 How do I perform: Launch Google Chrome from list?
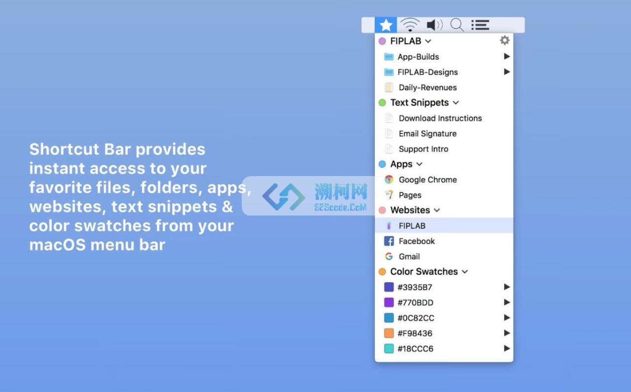click(444, 179)
